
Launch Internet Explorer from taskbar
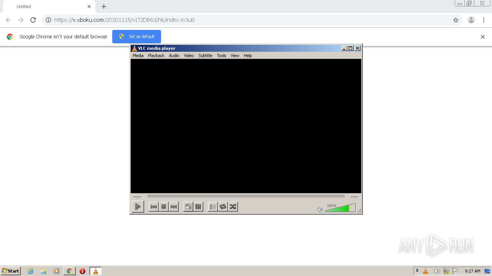(31, 271)
